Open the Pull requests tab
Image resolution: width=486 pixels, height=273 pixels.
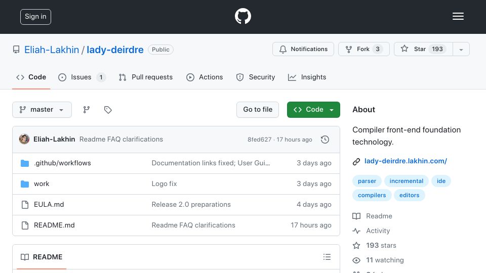[146, 77]
